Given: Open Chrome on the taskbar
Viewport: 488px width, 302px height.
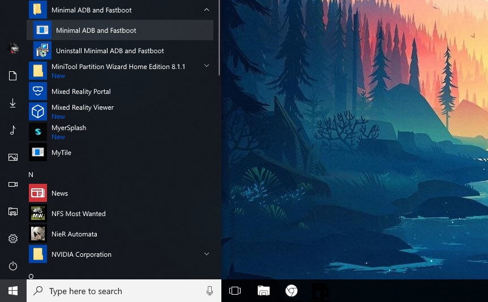Looking at the screenshot, I should [292, 291].
